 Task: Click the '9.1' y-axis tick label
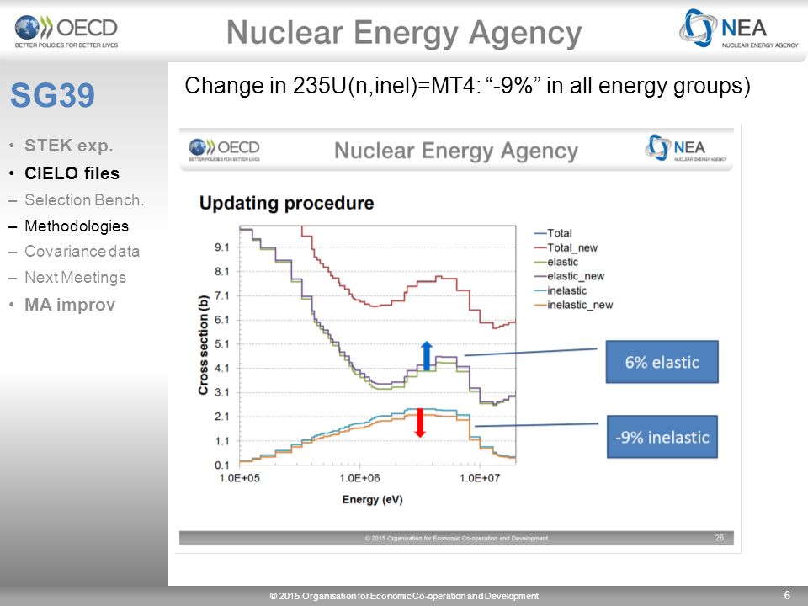coord(221,247)
